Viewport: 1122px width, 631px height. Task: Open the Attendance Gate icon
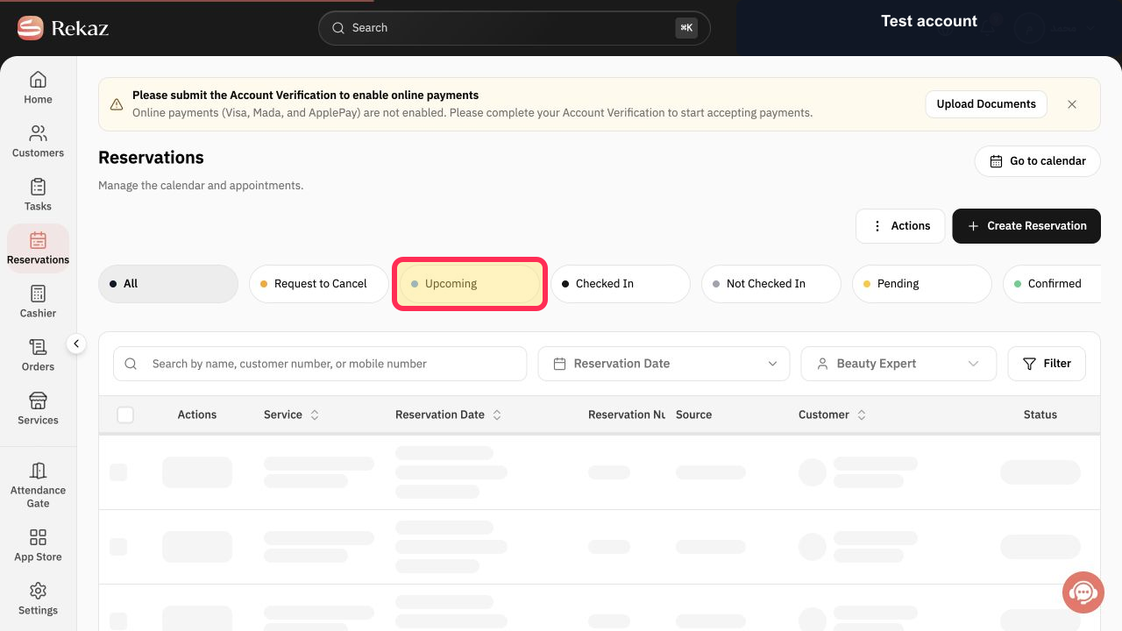pos(38,471)
